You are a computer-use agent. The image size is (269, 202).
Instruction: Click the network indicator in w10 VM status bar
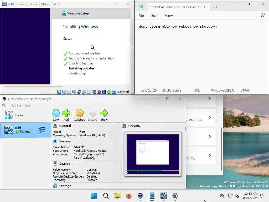[x=79, y=92]
